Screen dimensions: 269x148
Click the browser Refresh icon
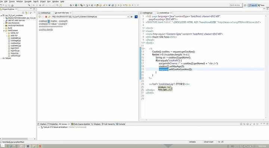[49, 17]
